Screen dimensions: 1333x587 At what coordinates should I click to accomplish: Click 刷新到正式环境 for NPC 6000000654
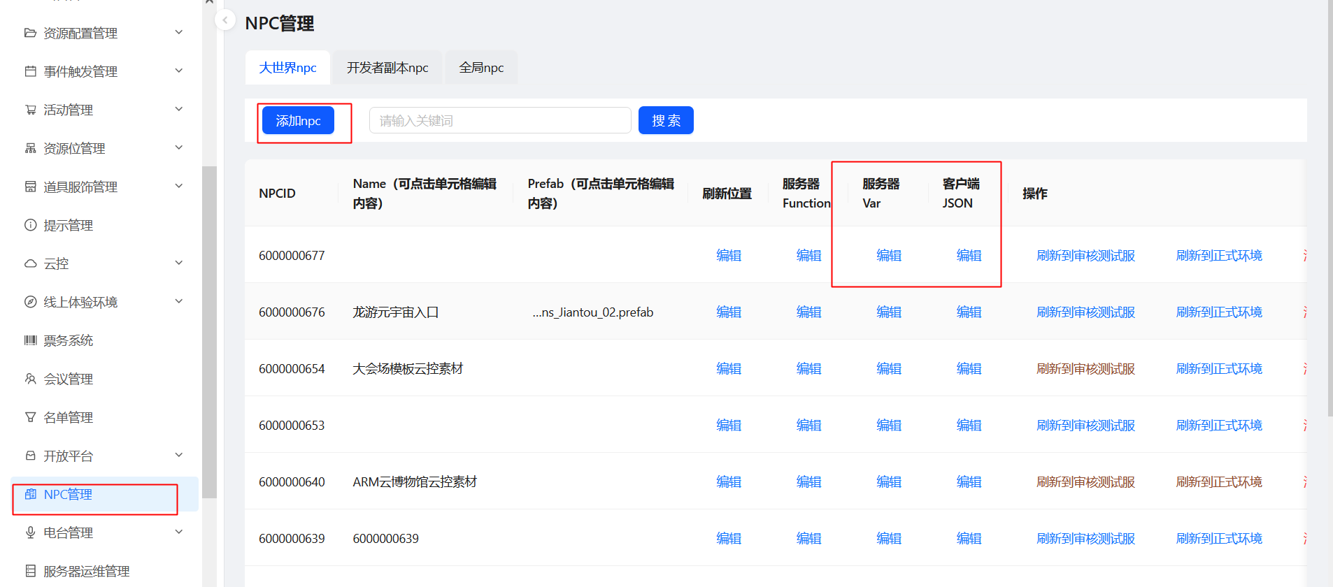[x=1219, y=369]
